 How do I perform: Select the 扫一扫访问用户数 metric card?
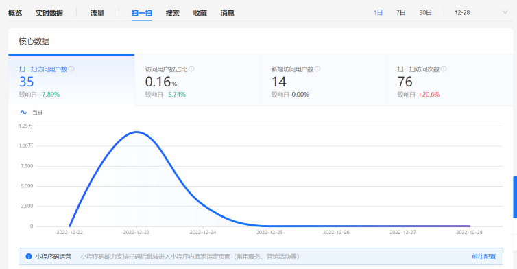click(71, 80)
